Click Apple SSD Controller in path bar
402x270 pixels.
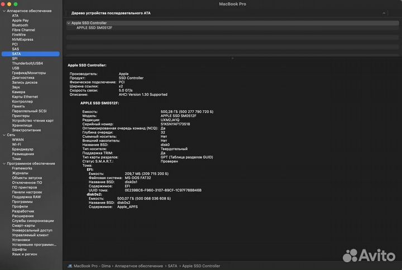pos(201,266)
